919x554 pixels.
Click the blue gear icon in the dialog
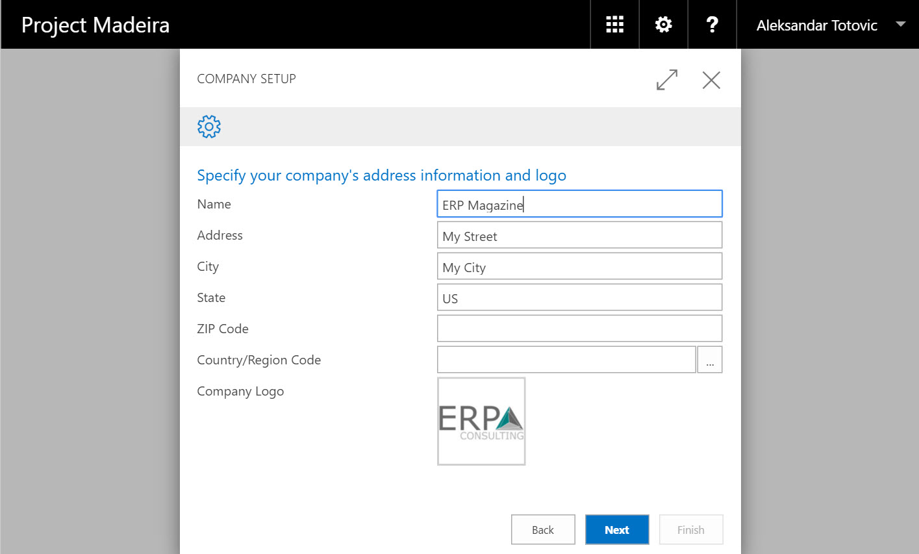coord(209,127)
